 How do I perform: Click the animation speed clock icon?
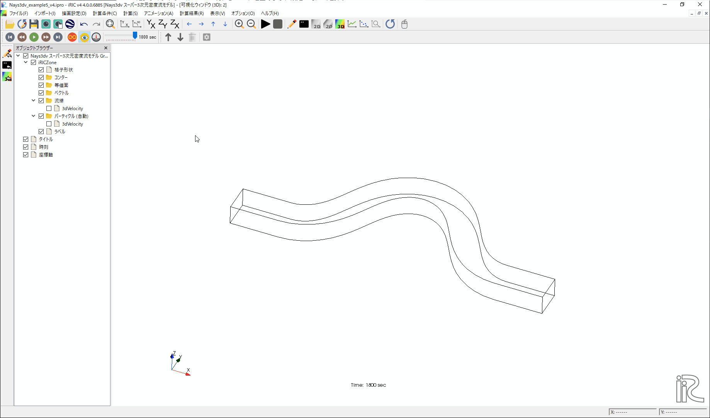[x=96, y=37]
